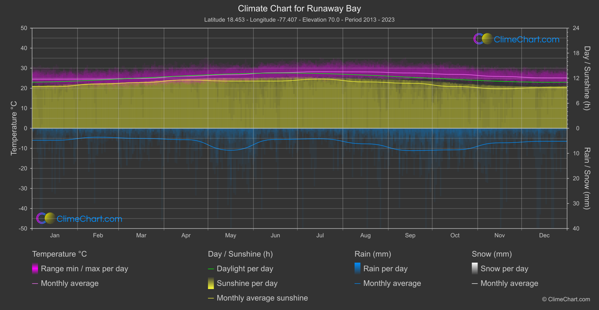Open the ClimeChart.com link at top right
599x310 pixels.
(x=526, y=39)
